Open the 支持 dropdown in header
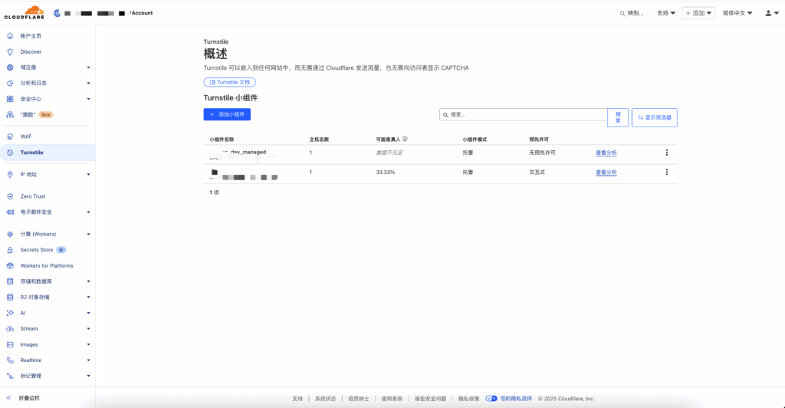785x408 pixels. pos(666,13)
